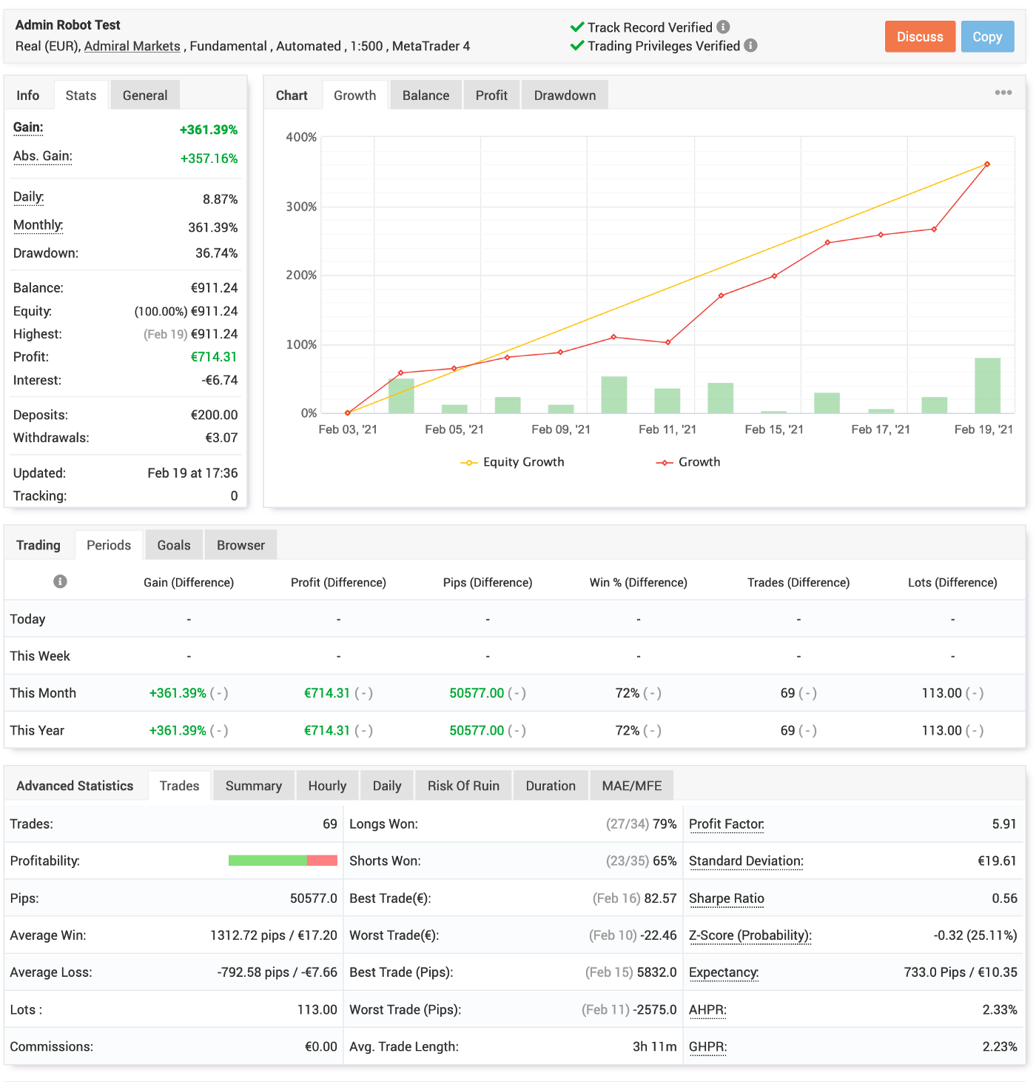Click the +361.39% gain value
This screenshot has height=1082, width=1036.
click(209, 130)
